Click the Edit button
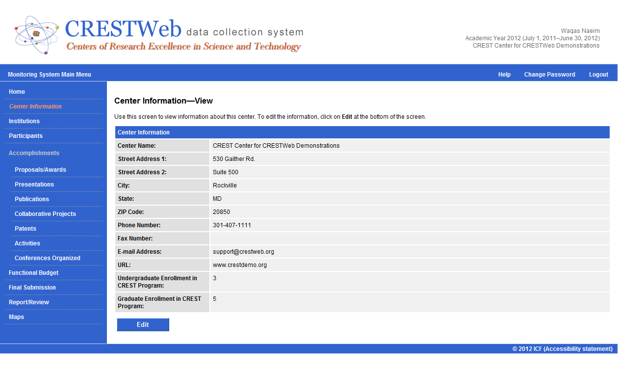This screenshot has width=618, height=372. pyautogui.click(x=143, y=325)
